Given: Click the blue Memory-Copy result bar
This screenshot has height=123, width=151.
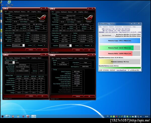Looking at the screenshot, I should (x=120, y=41).
